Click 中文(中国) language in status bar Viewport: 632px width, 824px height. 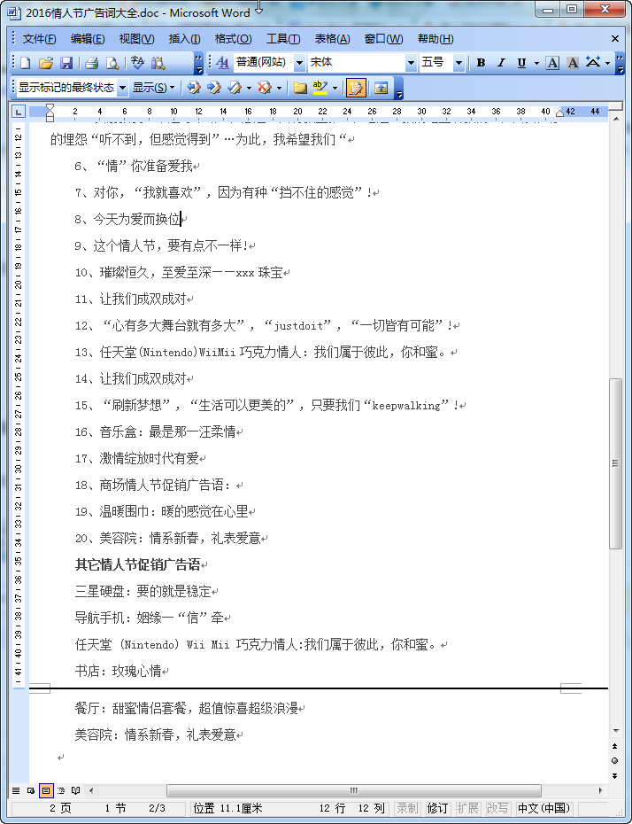point(543,808)
